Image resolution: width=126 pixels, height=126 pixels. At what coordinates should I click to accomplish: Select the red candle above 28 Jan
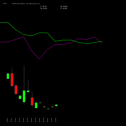(x=16, y=90)
